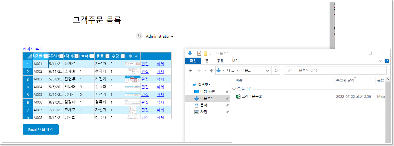This screenshot has width=394, height=146.
Task: Click the 편집 link for order A001
Action: pos(145,64)
